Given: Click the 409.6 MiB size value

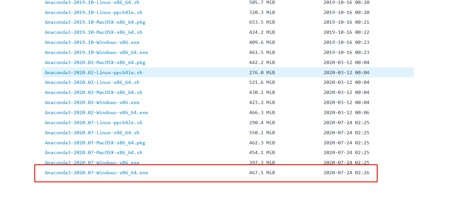Looking at the screenshot, I should 262,43.
